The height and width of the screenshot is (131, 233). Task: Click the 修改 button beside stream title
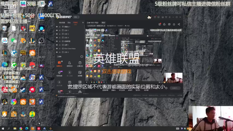(103, 23)
